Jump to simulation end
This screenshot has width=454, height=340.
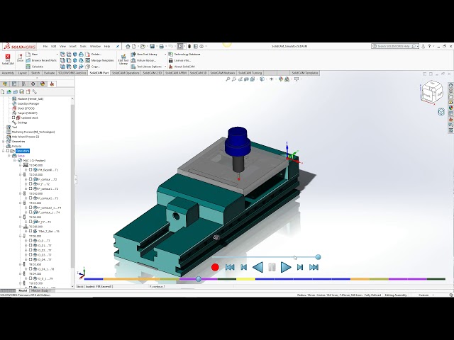(x=314, y=267)
